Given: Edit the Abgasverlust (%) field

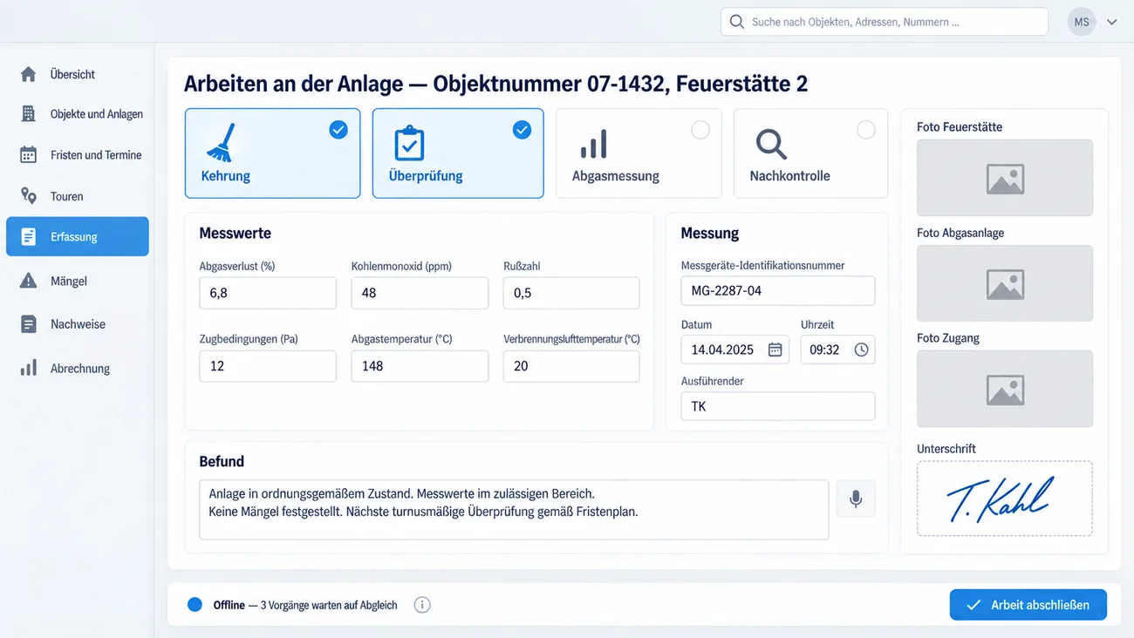Looking at the screenshot, I should (268, 293).
